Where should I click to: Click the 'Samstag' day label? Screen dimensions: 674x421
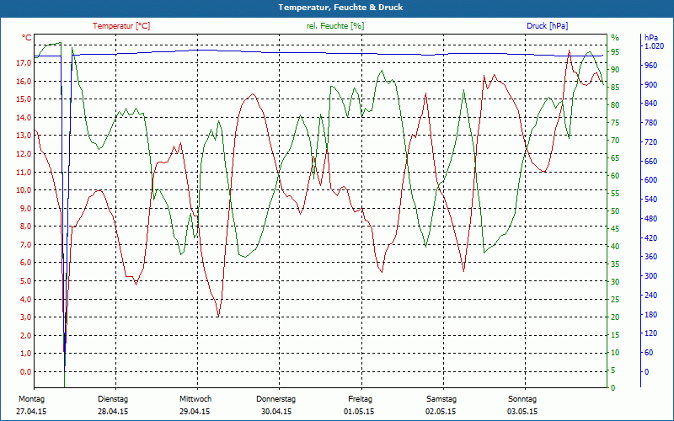441,399
